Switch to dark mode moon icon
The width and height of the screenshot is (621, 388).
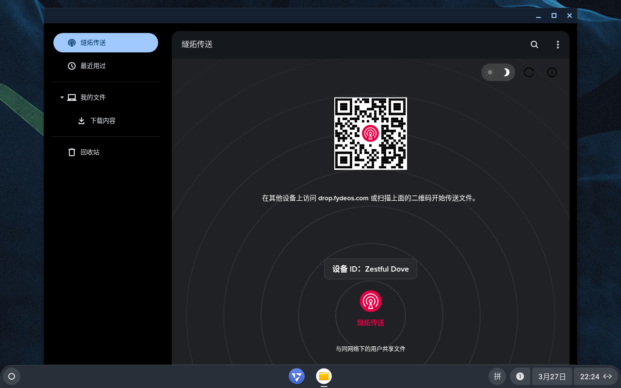[x=506, y=72]
